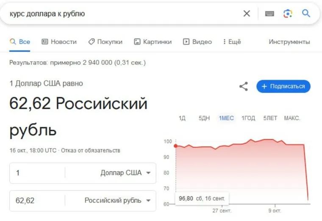Select the 5ЛЕТ chart range
Viewport: 322px width, 221px height.
(270, 118)
